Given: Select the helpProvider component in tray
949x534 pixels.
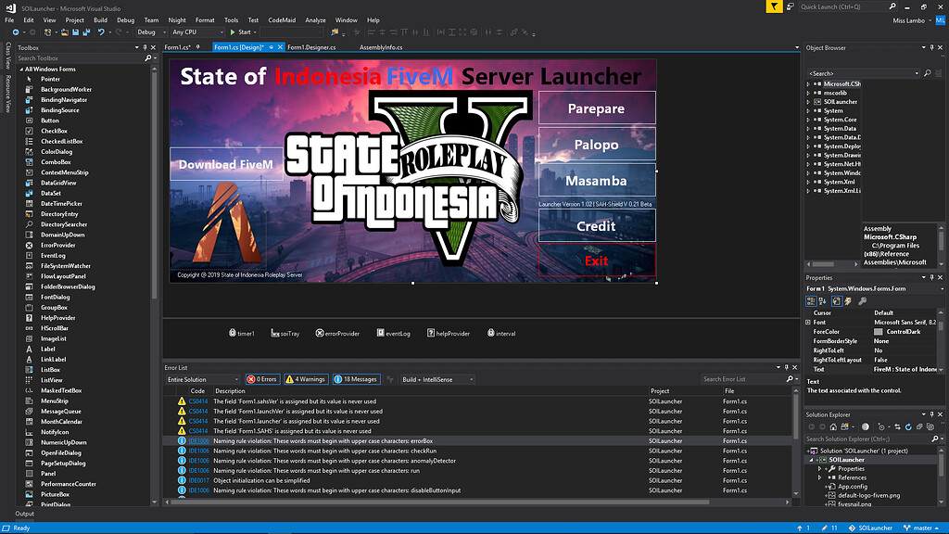Looking at the screenshot, I should pyautogui.click(x=449, y=333).
